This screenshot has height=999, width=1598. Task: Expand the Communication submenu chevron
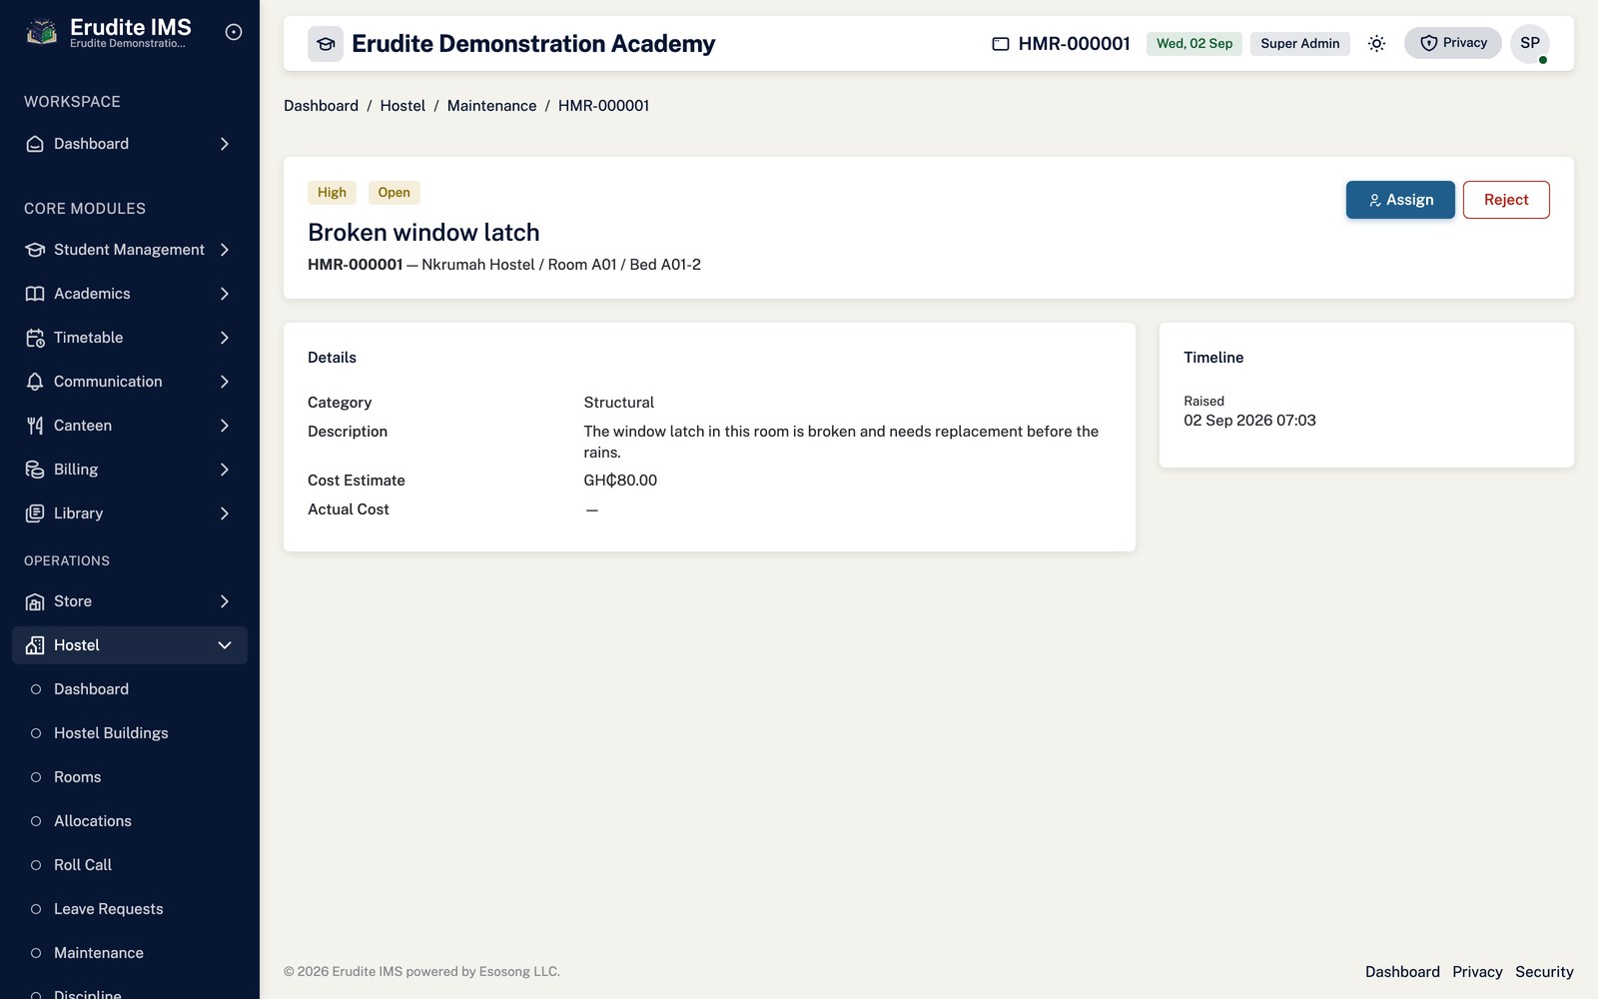click(225, 382)
